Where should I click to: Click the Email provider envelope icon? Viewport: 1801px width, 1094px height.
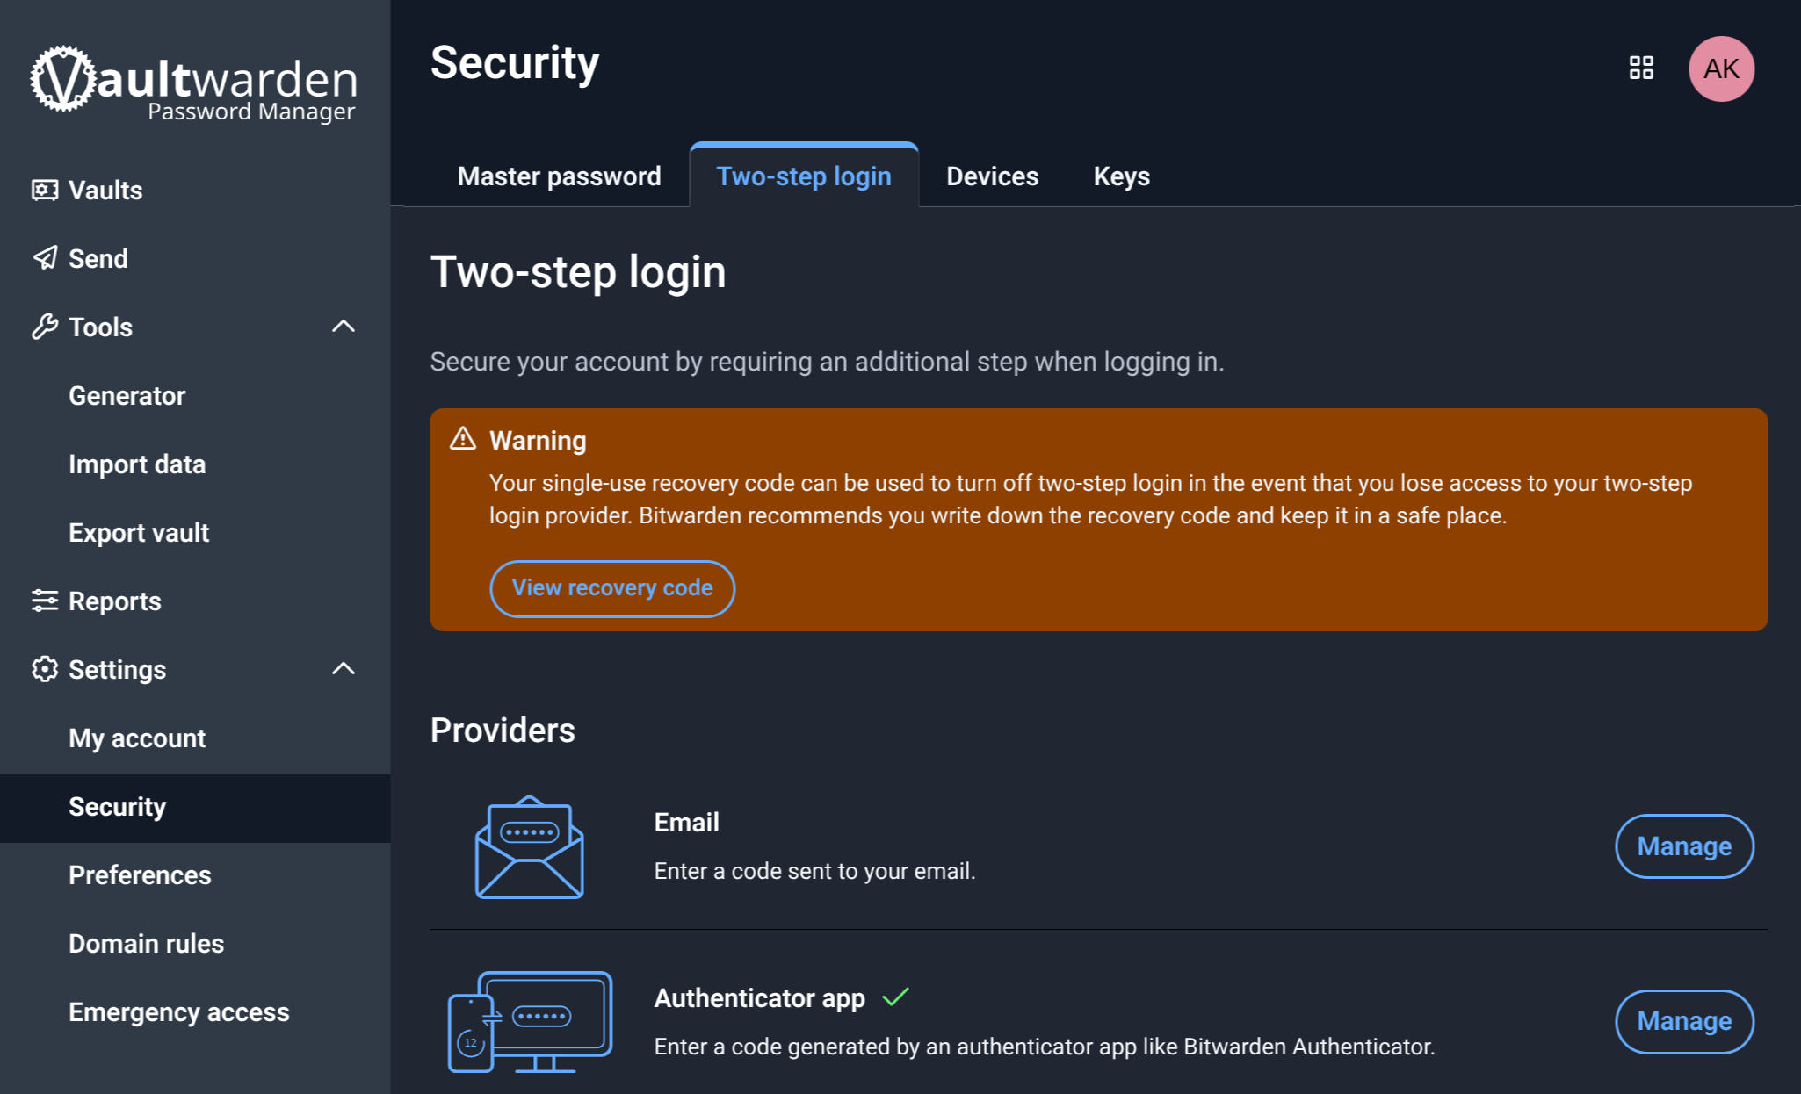(529, 846)
